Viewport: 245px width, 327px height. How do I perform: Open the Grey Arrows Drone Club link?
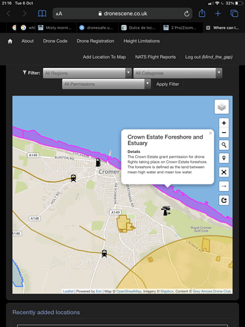(212, 291)
